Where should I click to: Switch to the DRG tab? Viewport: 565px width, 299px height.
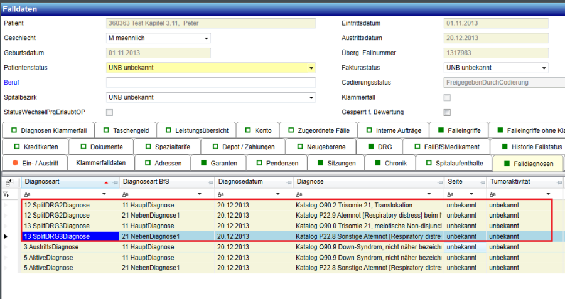click(x=379, y=147)
